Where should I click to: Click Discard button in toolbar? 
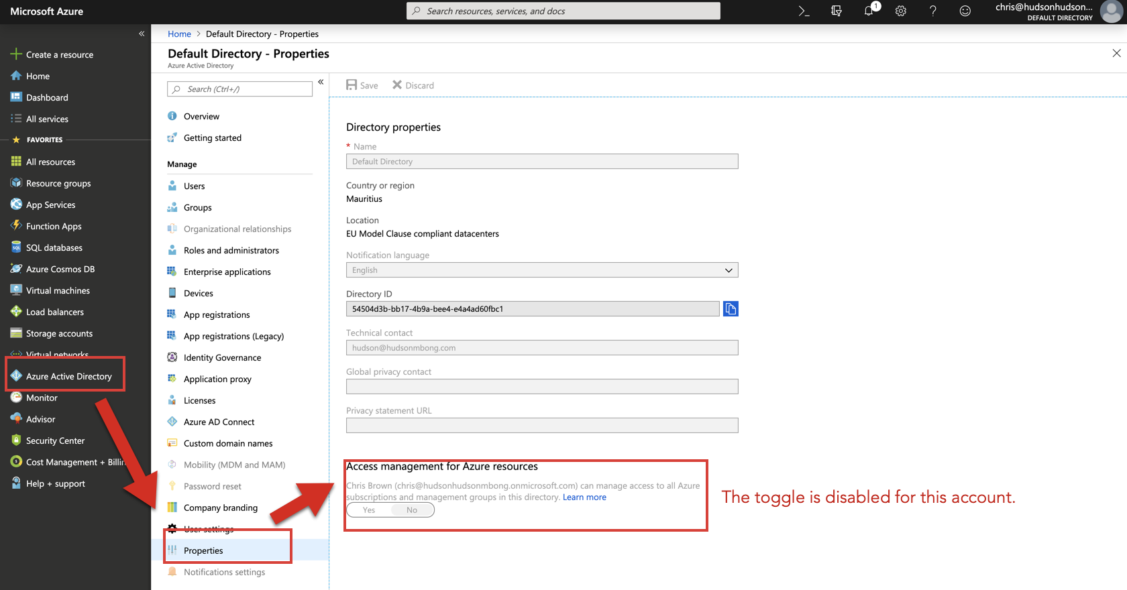413,85
